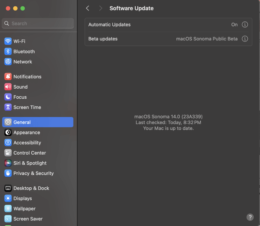This screenshot has width=260, height=226.
Task: Open Screen Time label in sidebar
Action: coord(27,107)
